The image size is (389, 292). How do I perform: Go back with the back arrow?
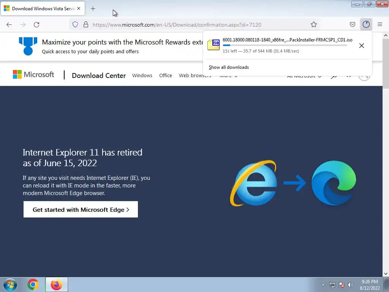coord(9,25)
